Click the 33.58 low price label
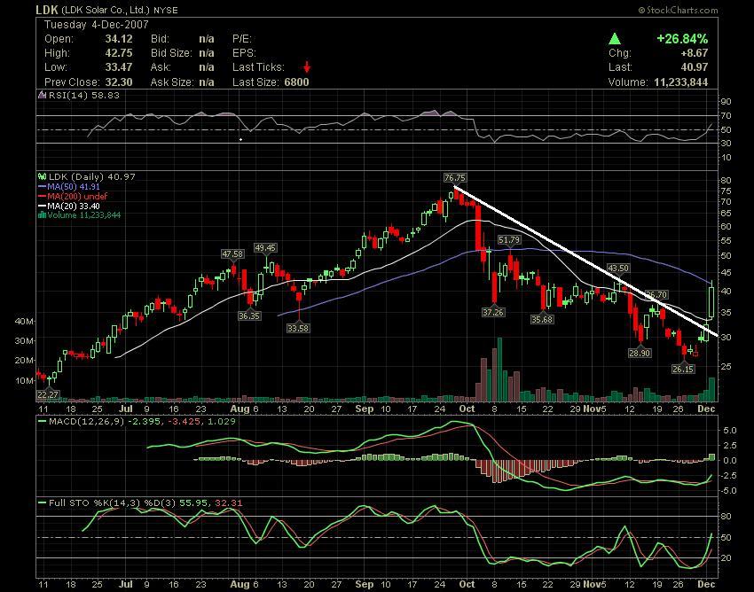This screenshot has height=592, width=754. 298,328
